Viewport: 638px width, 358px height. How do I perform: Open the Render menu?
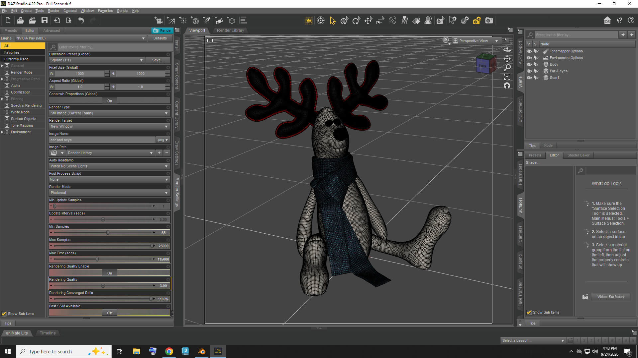click(53, 11)
